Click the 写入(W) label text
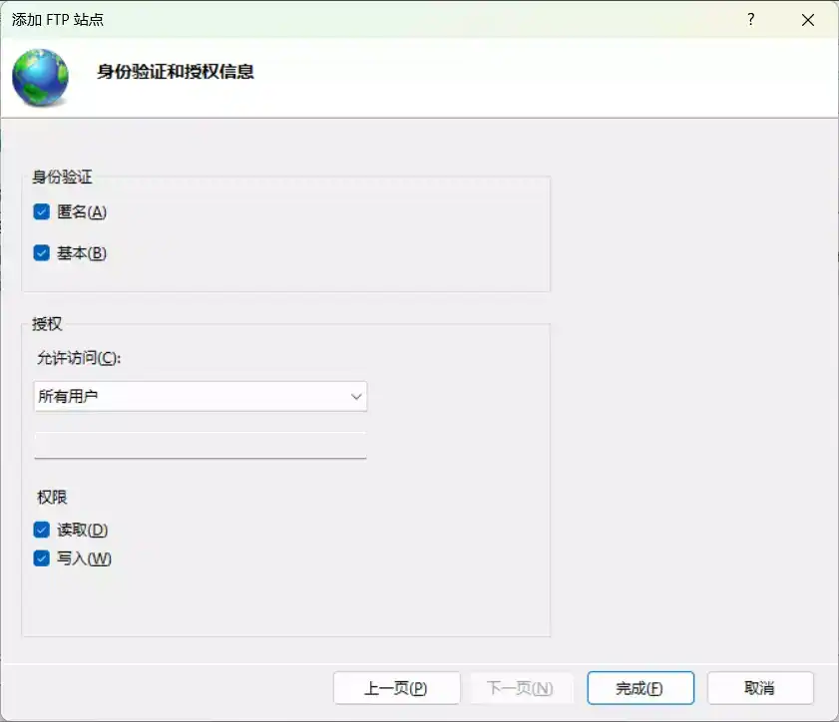Viewport: 839px width, 722px height. point(84,558)
